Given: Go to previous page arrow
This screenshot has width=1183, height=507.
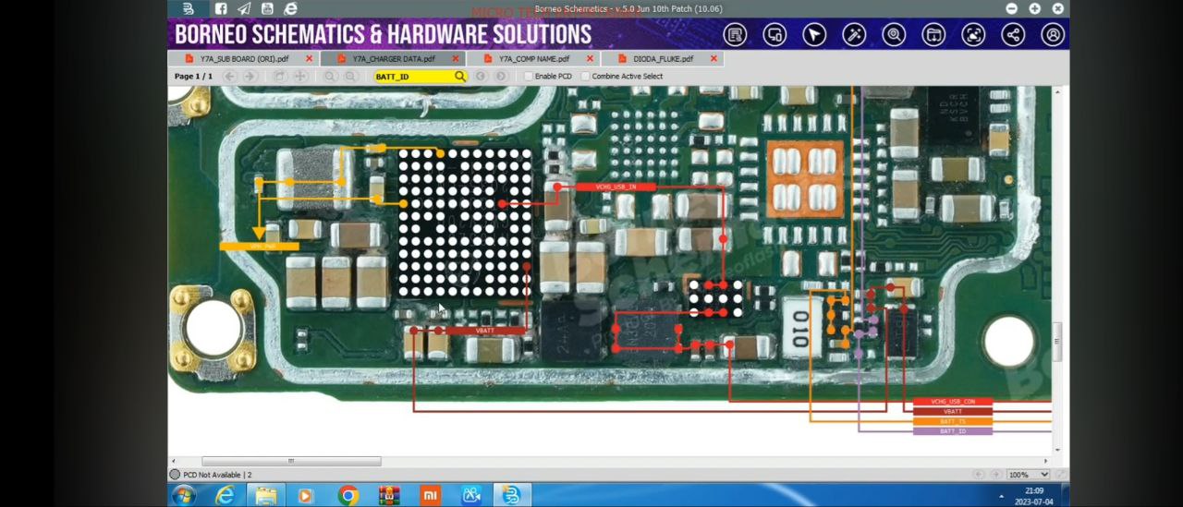Looking at the screenshot, I should [x=229, y=76].
